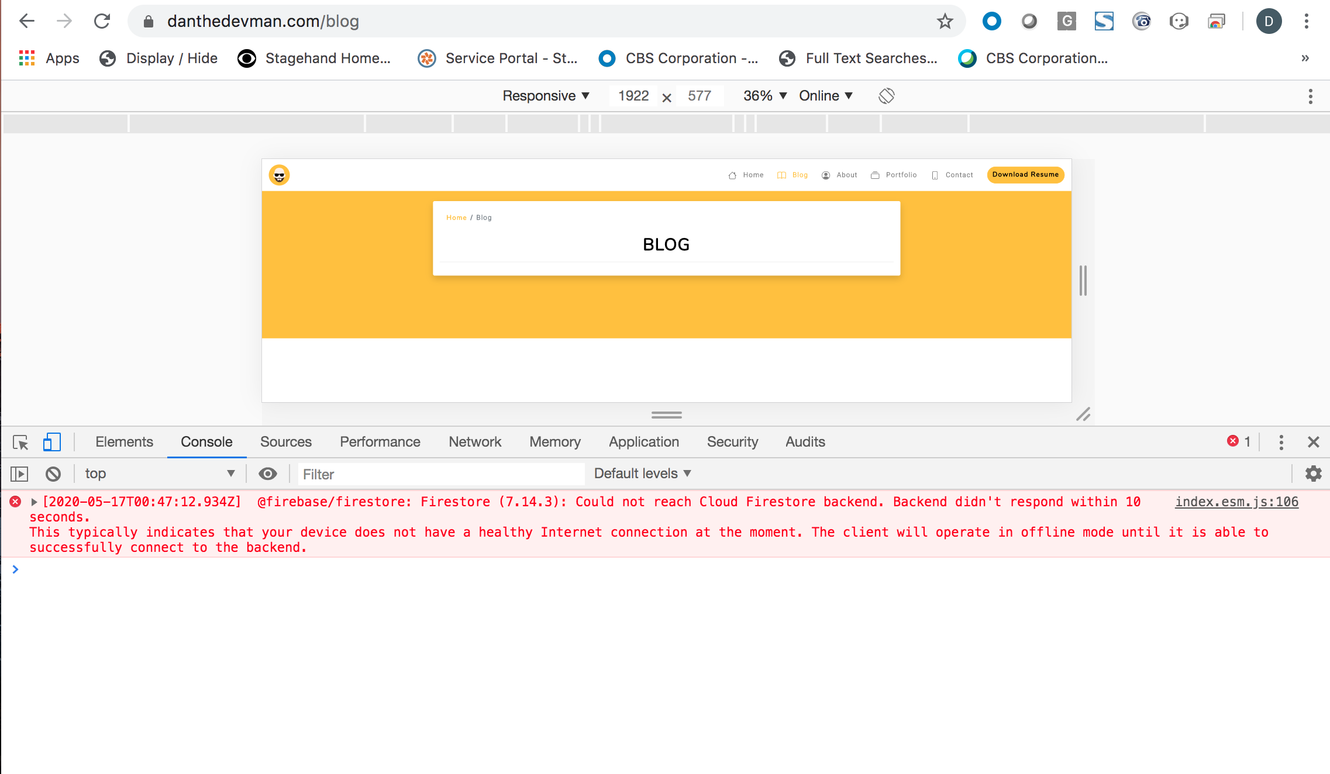Switch to the Network tab
The height and width of the screenshot is (774, 1330).
474,442
